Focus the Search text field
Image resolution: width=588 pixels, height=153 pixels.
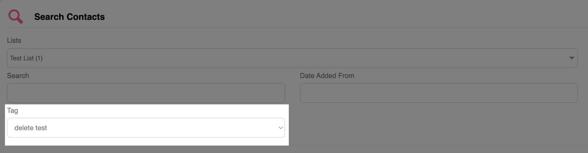[x=146, y=93]
